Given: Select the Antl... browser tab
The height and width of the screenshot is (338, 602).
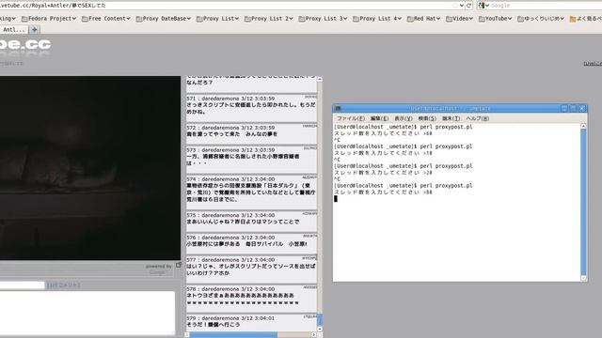Looking at the screenshot, I should coord(13,29).
